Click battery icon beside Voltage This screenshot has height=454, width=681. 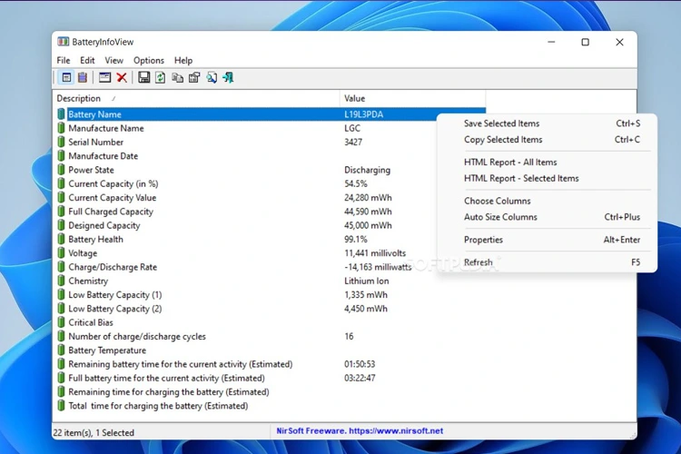pyautogui.click(x=61, y=253)
